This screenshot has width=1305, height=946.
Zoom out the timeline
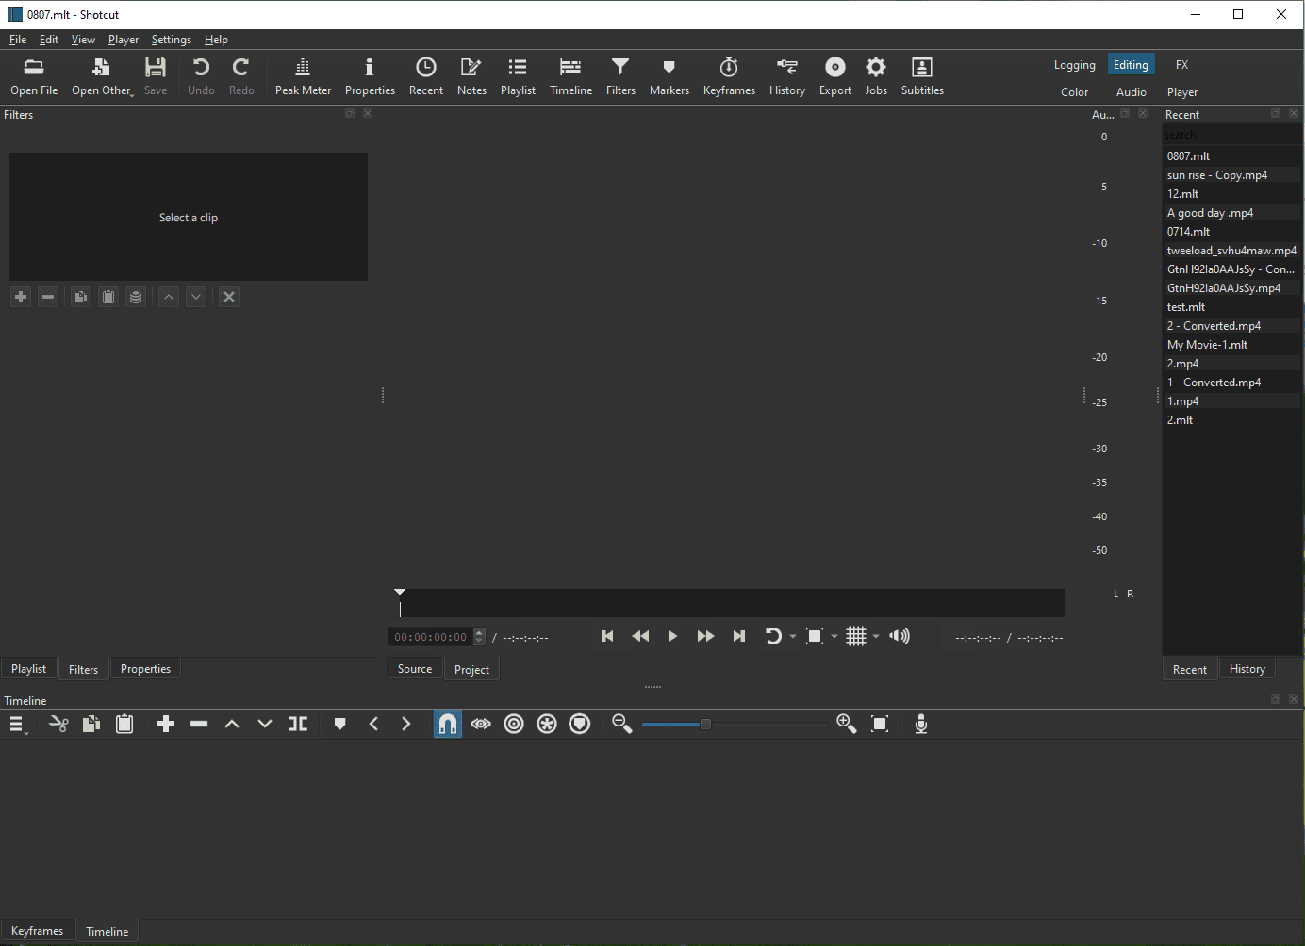point(622,724)
